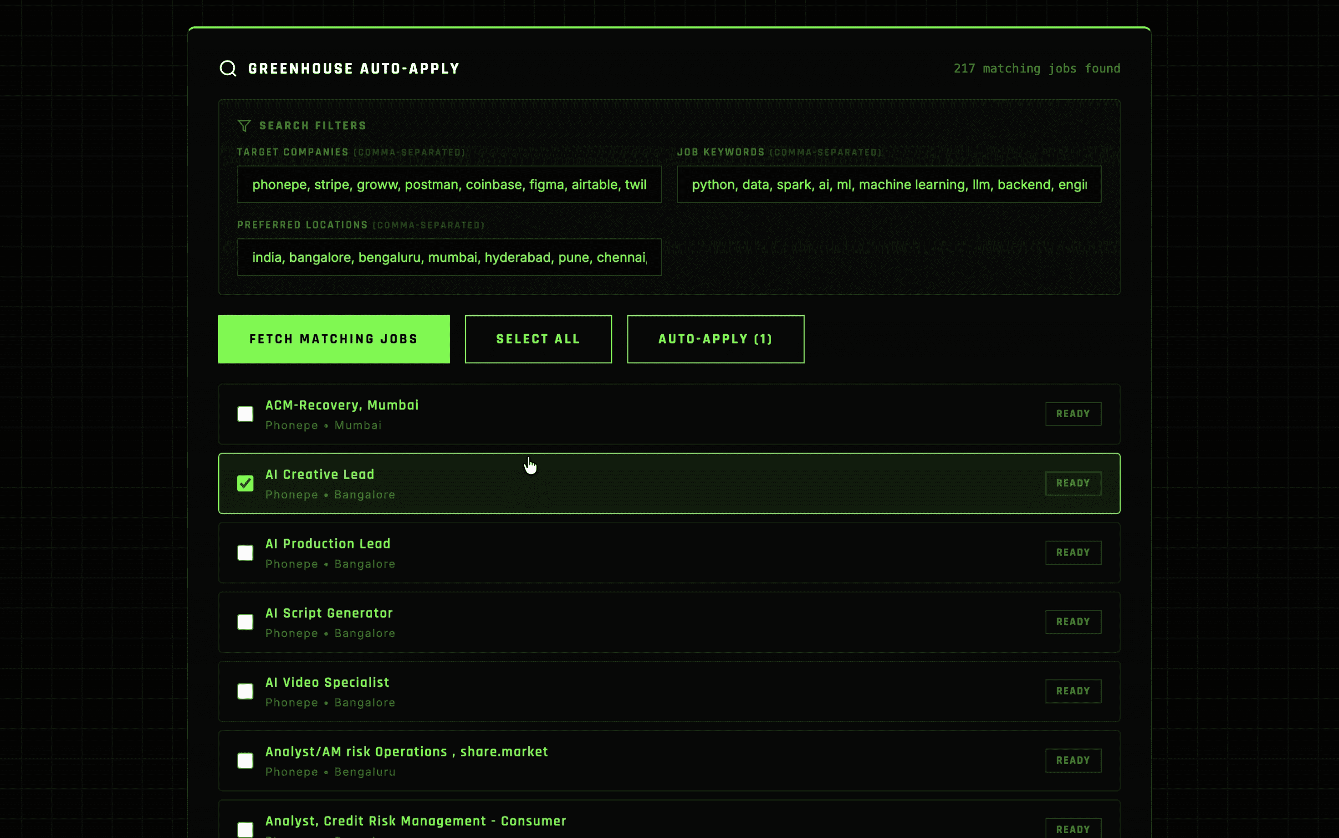The image size is (1339, 838).
Task: Tick the AI Production Lead checkbox
Action: [245, 552]
